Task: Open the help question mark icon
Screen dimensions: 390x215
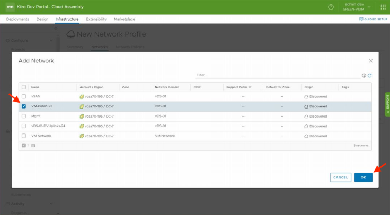Action: 331,7
